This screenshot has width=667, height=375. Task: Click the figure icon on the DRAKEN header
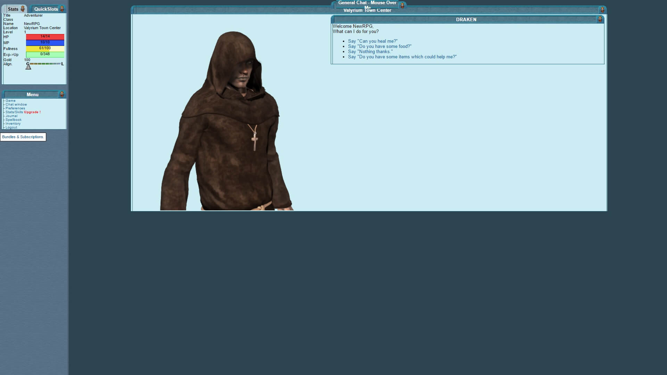click(x=600, y=19)
